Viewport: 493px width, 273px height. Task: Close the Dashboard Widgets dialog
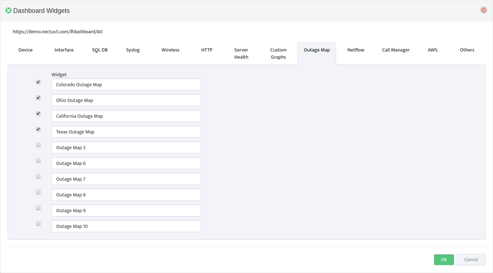point(484,10)
